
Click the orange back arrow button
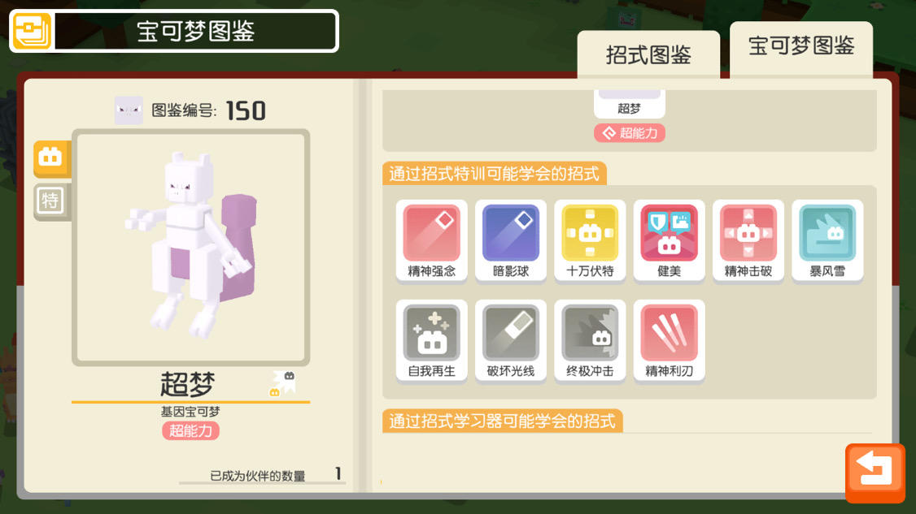click(875, 473)
